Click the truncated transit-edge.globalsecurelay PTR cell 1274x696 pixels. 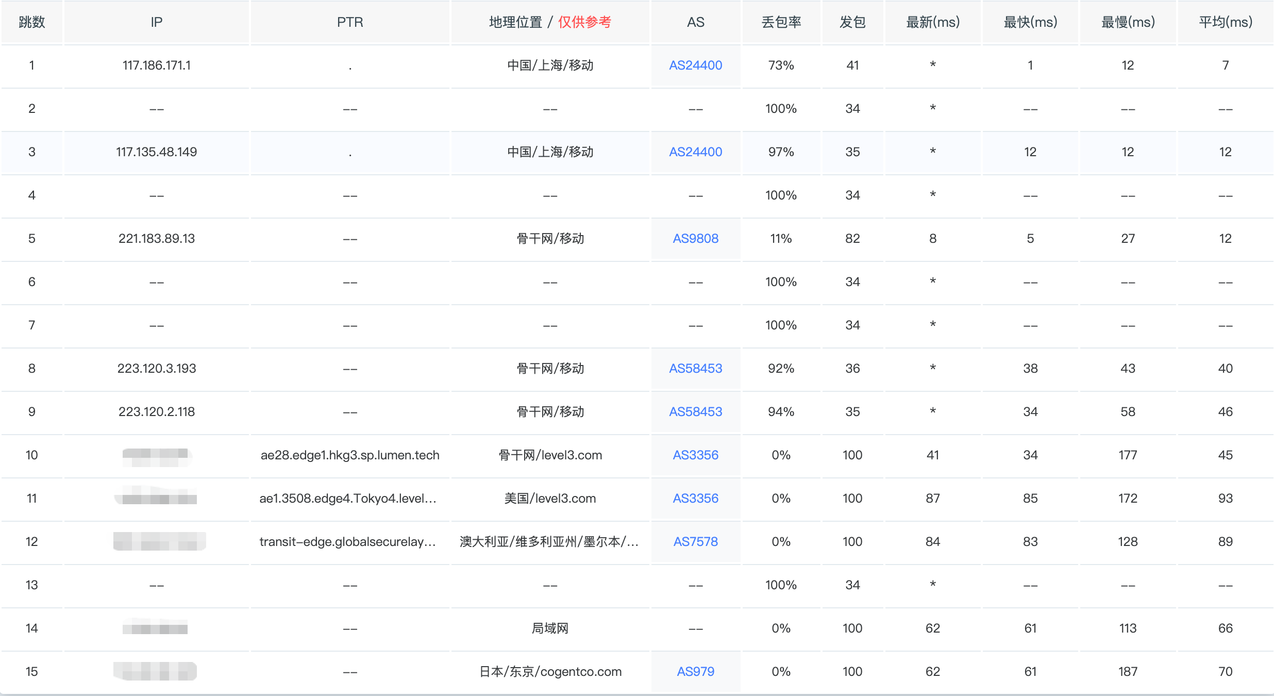click(348, 542)
